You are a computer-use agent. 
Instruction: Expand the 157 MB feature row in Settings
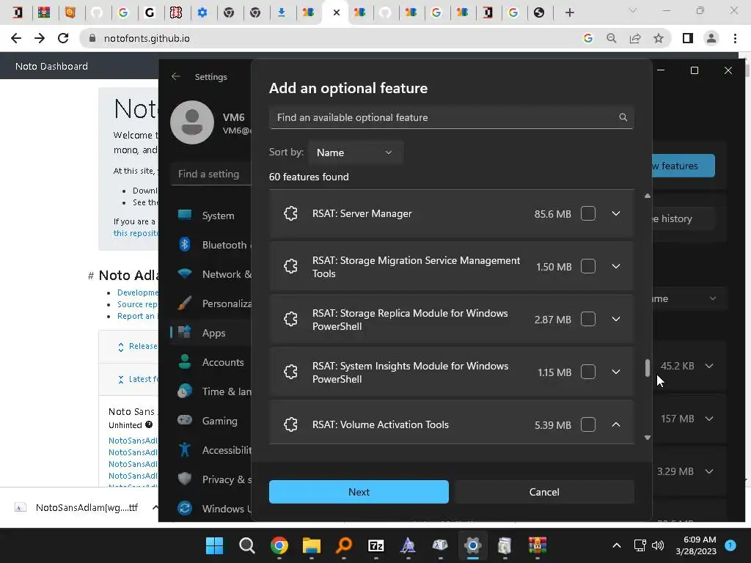[709, 419]
